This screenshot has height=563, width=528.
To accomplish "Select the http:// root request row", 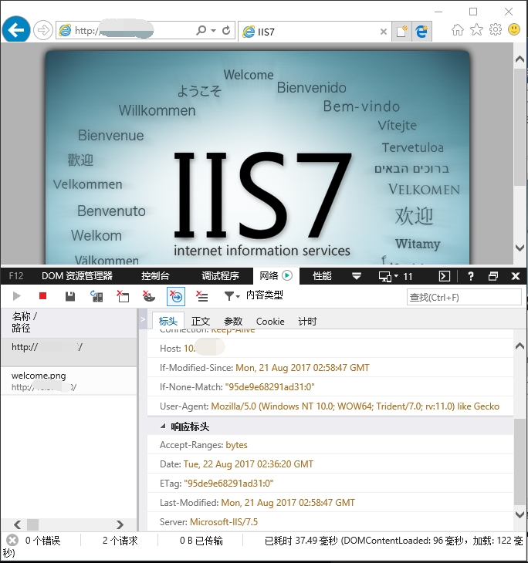I will [x=68, y=352].
